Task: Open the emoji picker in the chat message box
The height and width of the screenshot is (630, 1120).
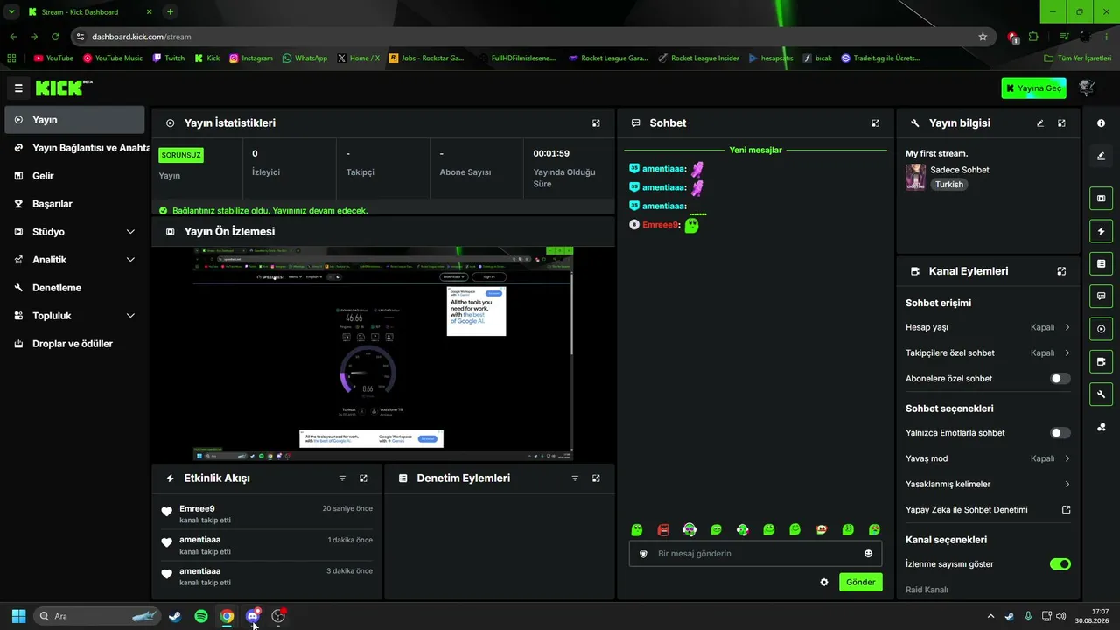Action: (x=868, y=554)
